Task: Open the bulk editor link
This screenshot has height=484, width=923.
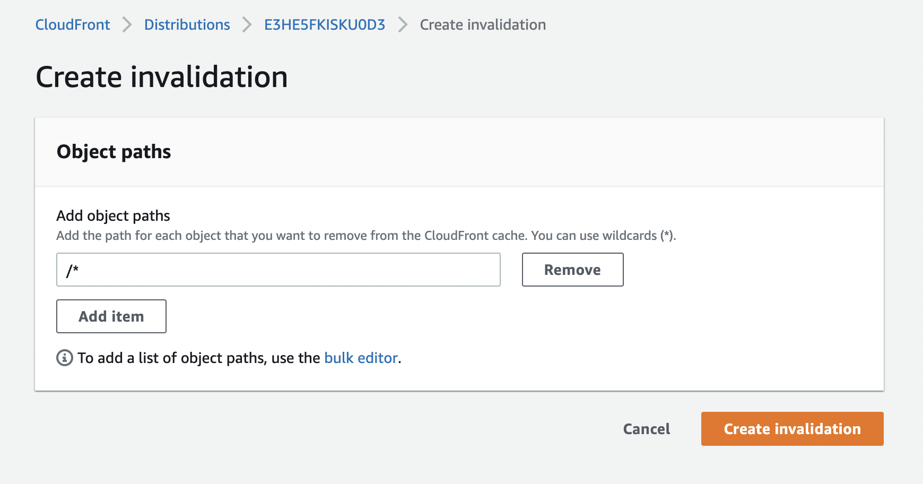Action: pos(361,358)
